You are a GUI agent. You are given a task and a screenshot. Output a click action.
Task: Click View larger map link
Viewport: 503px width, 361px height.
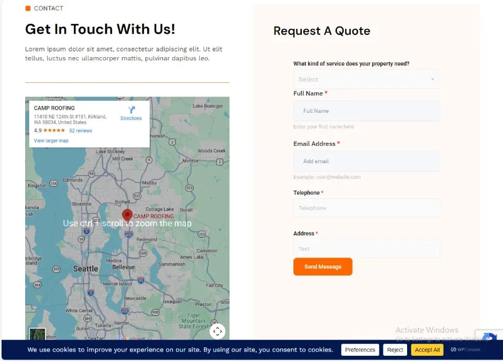click(51, 140)
